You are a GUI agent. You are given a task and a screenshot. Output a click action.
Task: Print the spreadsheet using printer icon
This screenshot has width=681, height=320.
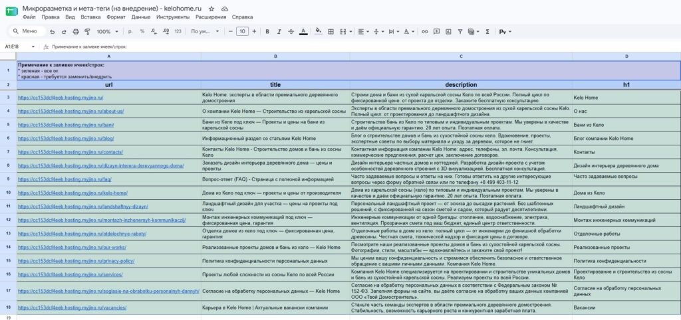pyautogui.click(x=76, y=32)
